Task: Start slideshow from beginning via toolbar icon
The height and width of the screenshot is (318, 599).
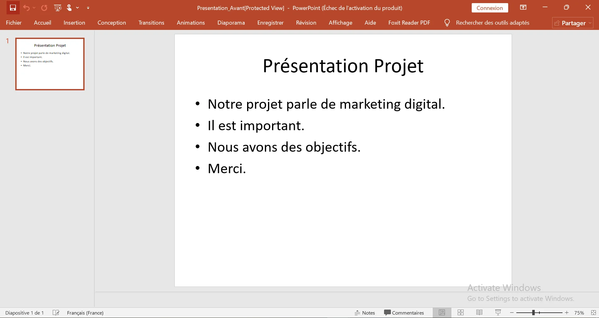Action: pos(58,8)
